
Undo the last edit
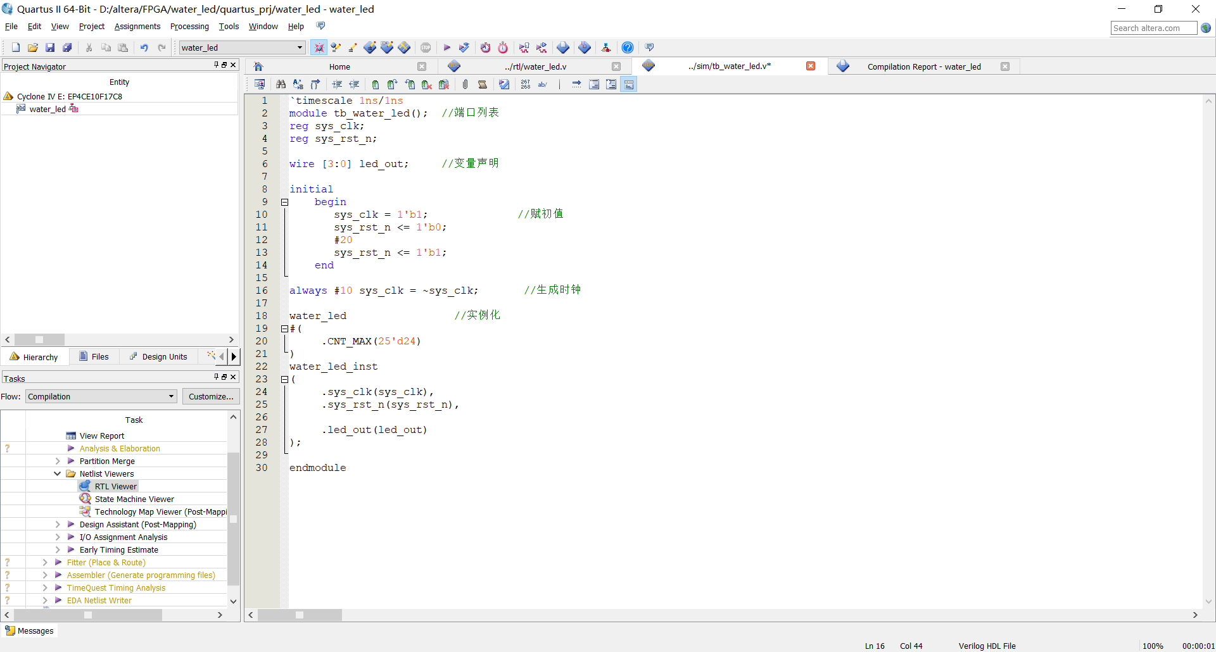pos(144,47)
